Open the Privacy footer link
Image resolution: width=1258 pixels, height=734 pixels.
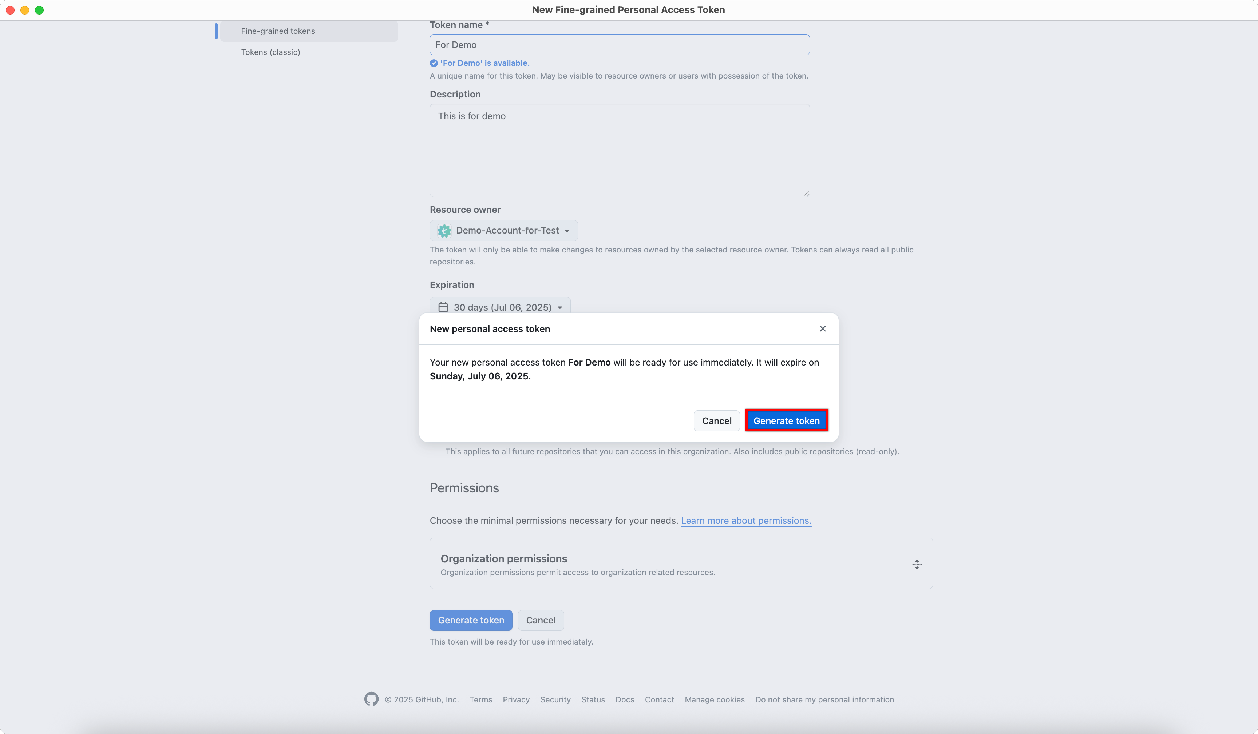[516, 699]
